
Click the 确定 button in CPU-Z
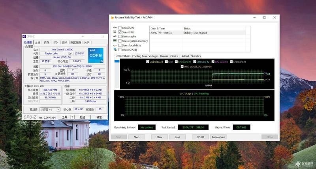pos(99,117)
